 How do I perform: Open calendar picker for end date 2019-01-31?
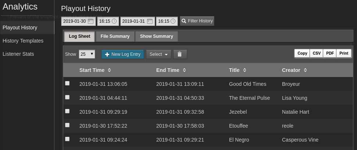150,21
